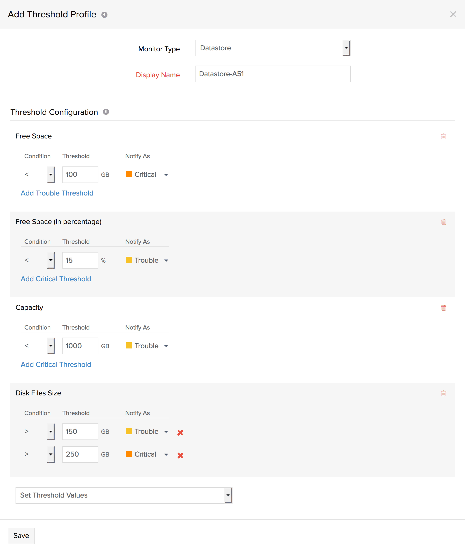Delete the Free Space threshold section
The image size is (465, 552).
pyautogui.click(x=444, y=136)
